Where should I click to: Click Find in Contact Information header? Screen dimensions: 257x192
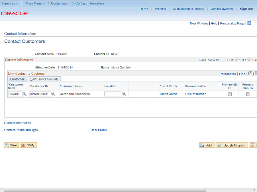[202, 60]
